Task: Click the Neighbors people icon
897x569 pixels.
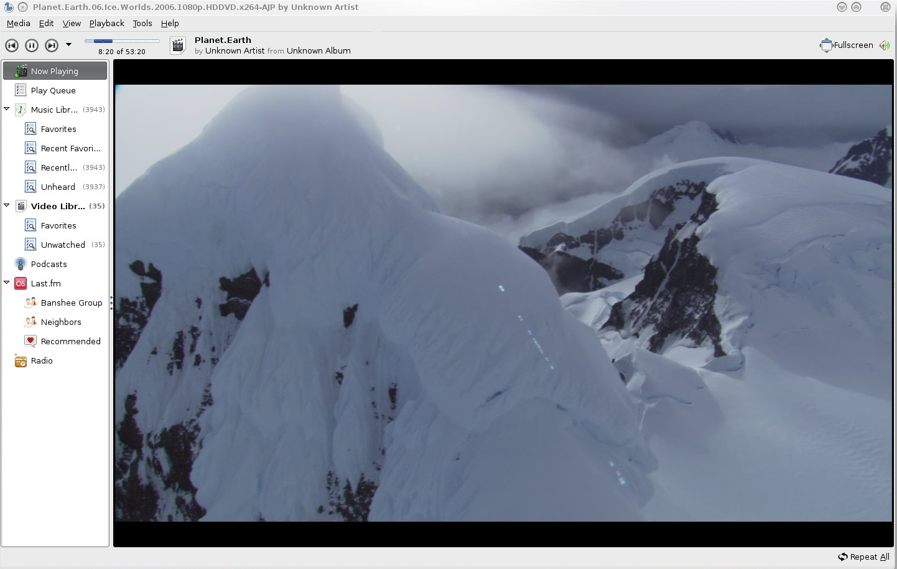Action: 30,321
